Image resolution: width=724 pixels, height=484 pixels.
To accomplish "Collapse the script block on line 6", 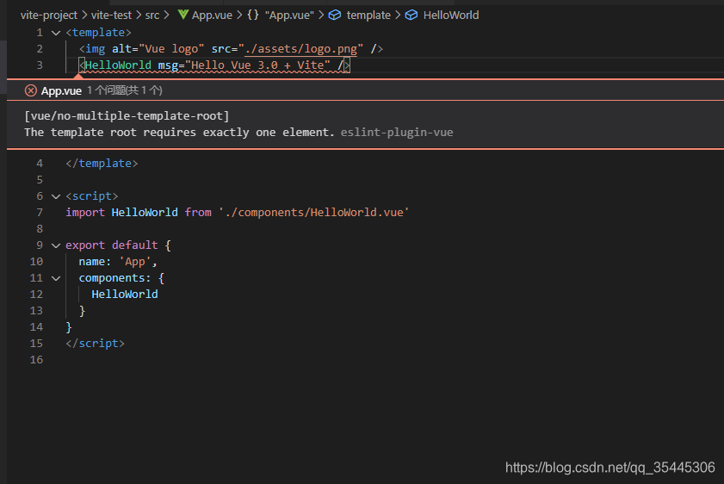I will coord(56,196).
